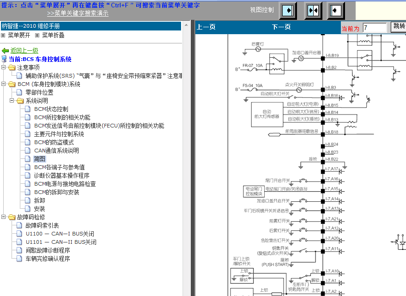This screenshot has height=296, width=406.
Task: Go to next page with 下一页
Action: (x=281, y=27)
